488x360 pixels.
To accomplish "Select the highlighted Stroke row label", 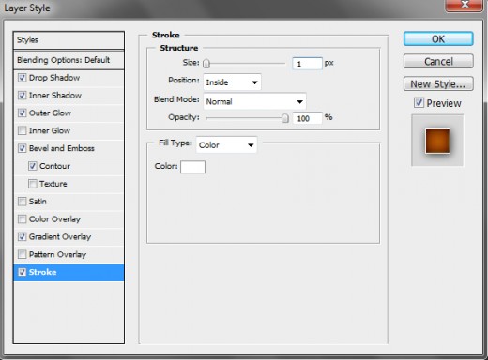I will tap(42, 272).
